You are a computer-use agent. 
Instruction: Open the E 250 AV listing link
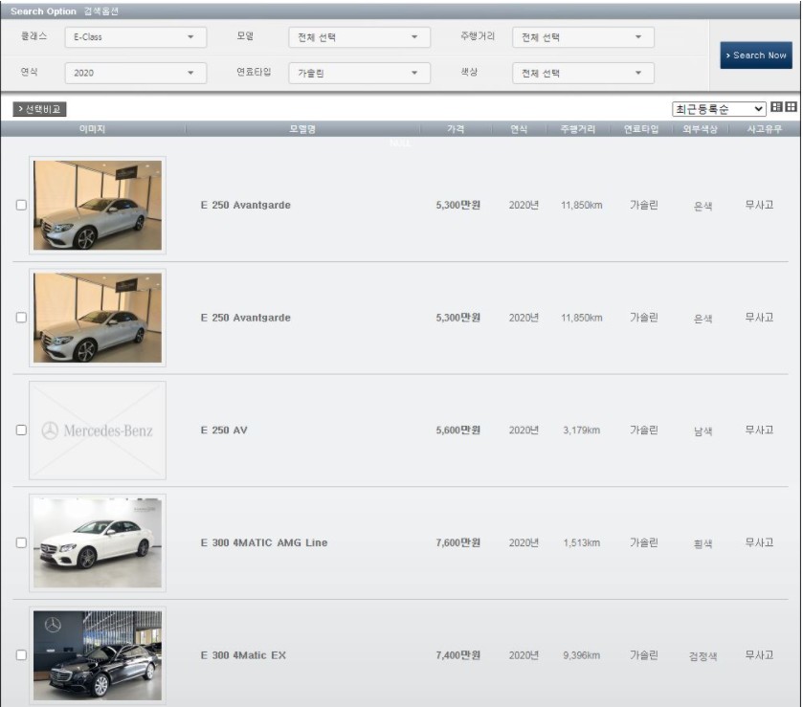[224, 431]
